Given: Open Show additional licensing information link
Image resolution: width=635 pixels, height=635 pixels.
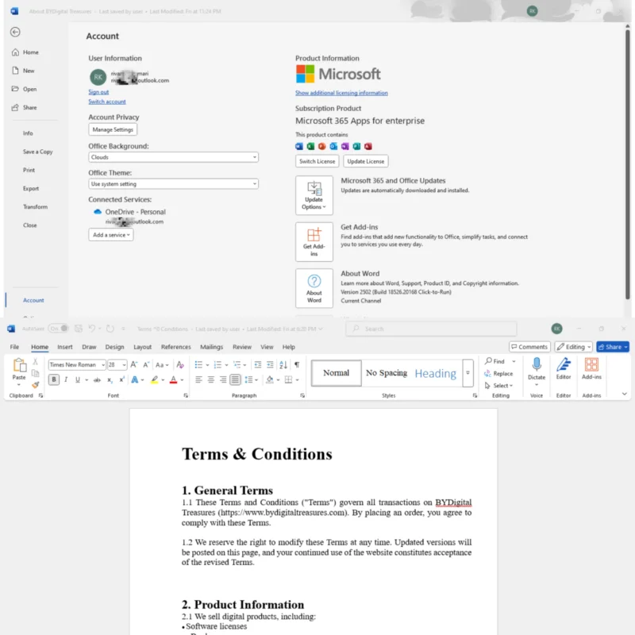Looking at the screenshot, I should point(340,93).
